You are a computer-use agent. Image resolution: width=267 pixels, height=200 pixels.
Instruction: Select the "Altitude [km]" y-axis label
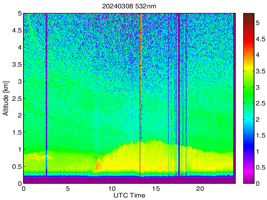6,98
